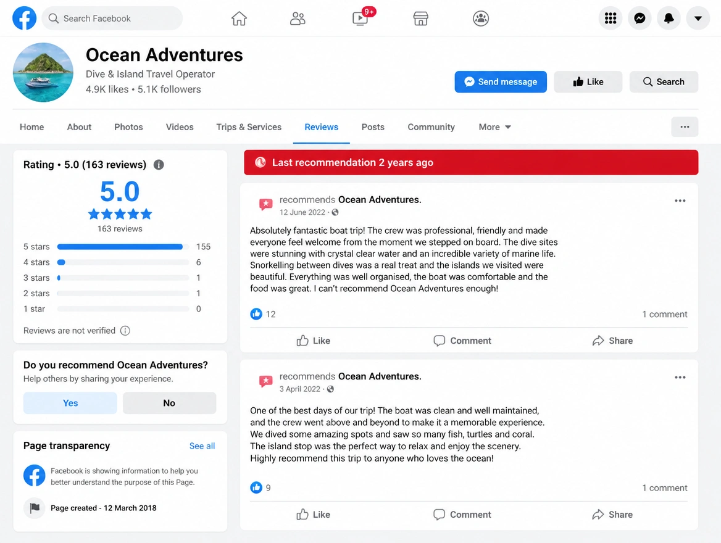Open options menu on 12 June 2022 review
Screen dimensions: 721x543
click(x=680, y=201)
